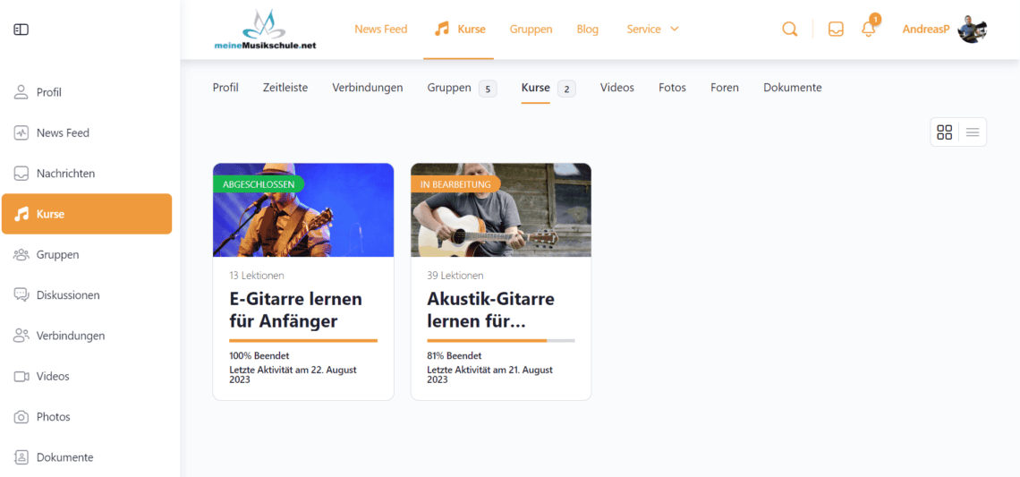Switch to the Profil tab
The image size is (1020, 477).
click(225, 87)
